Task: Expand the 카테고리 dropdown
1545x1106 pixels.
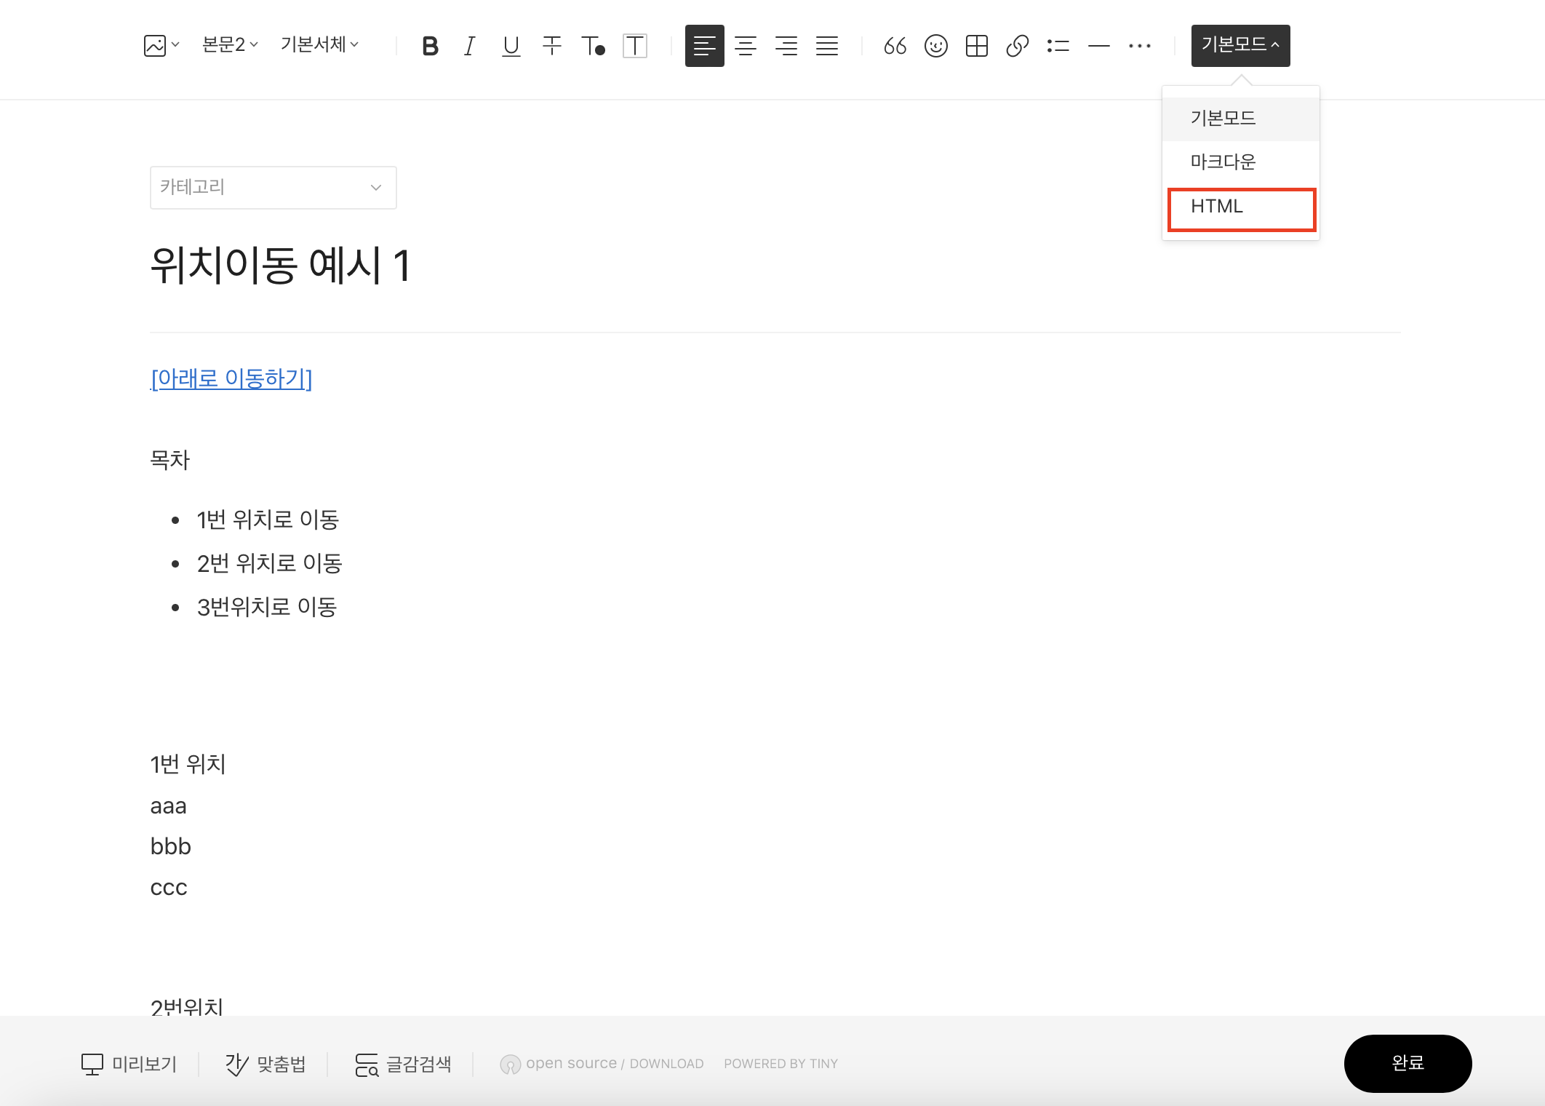Action: (x=273, y=188)
